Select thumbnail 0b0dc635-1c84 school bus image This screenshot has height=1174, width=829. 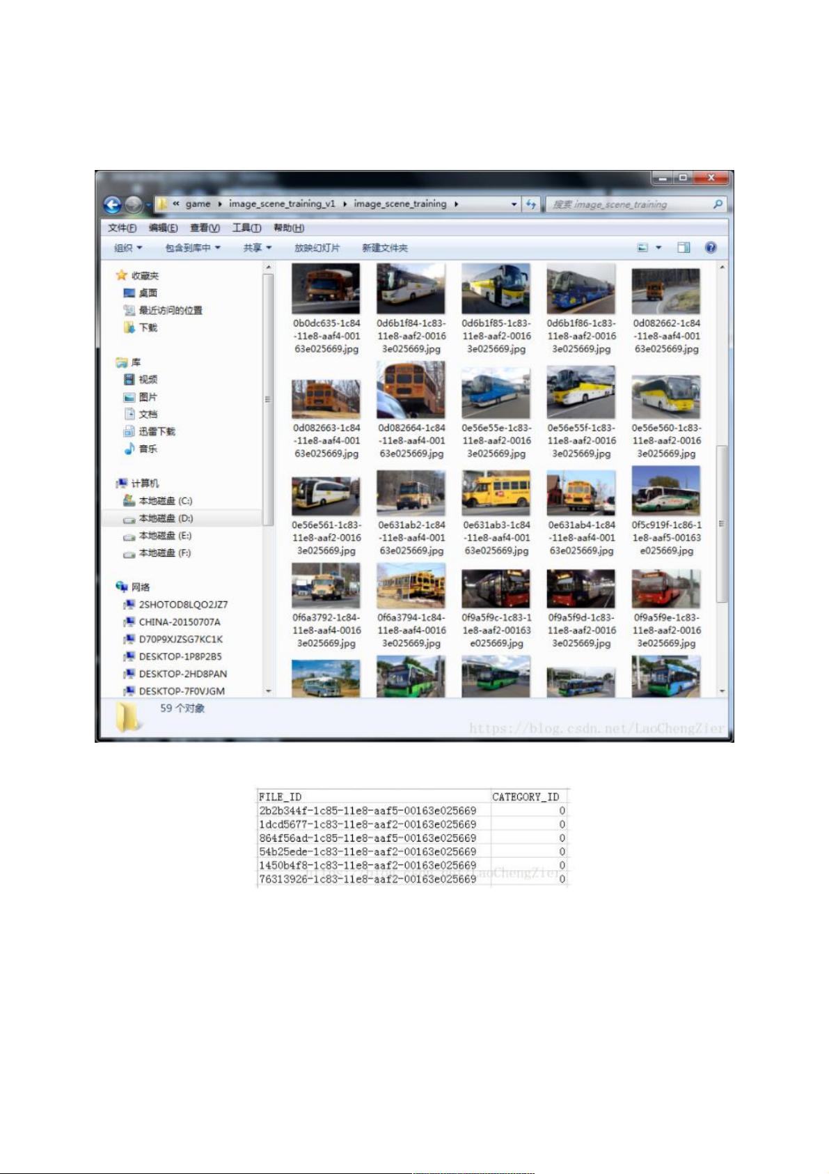326,289
